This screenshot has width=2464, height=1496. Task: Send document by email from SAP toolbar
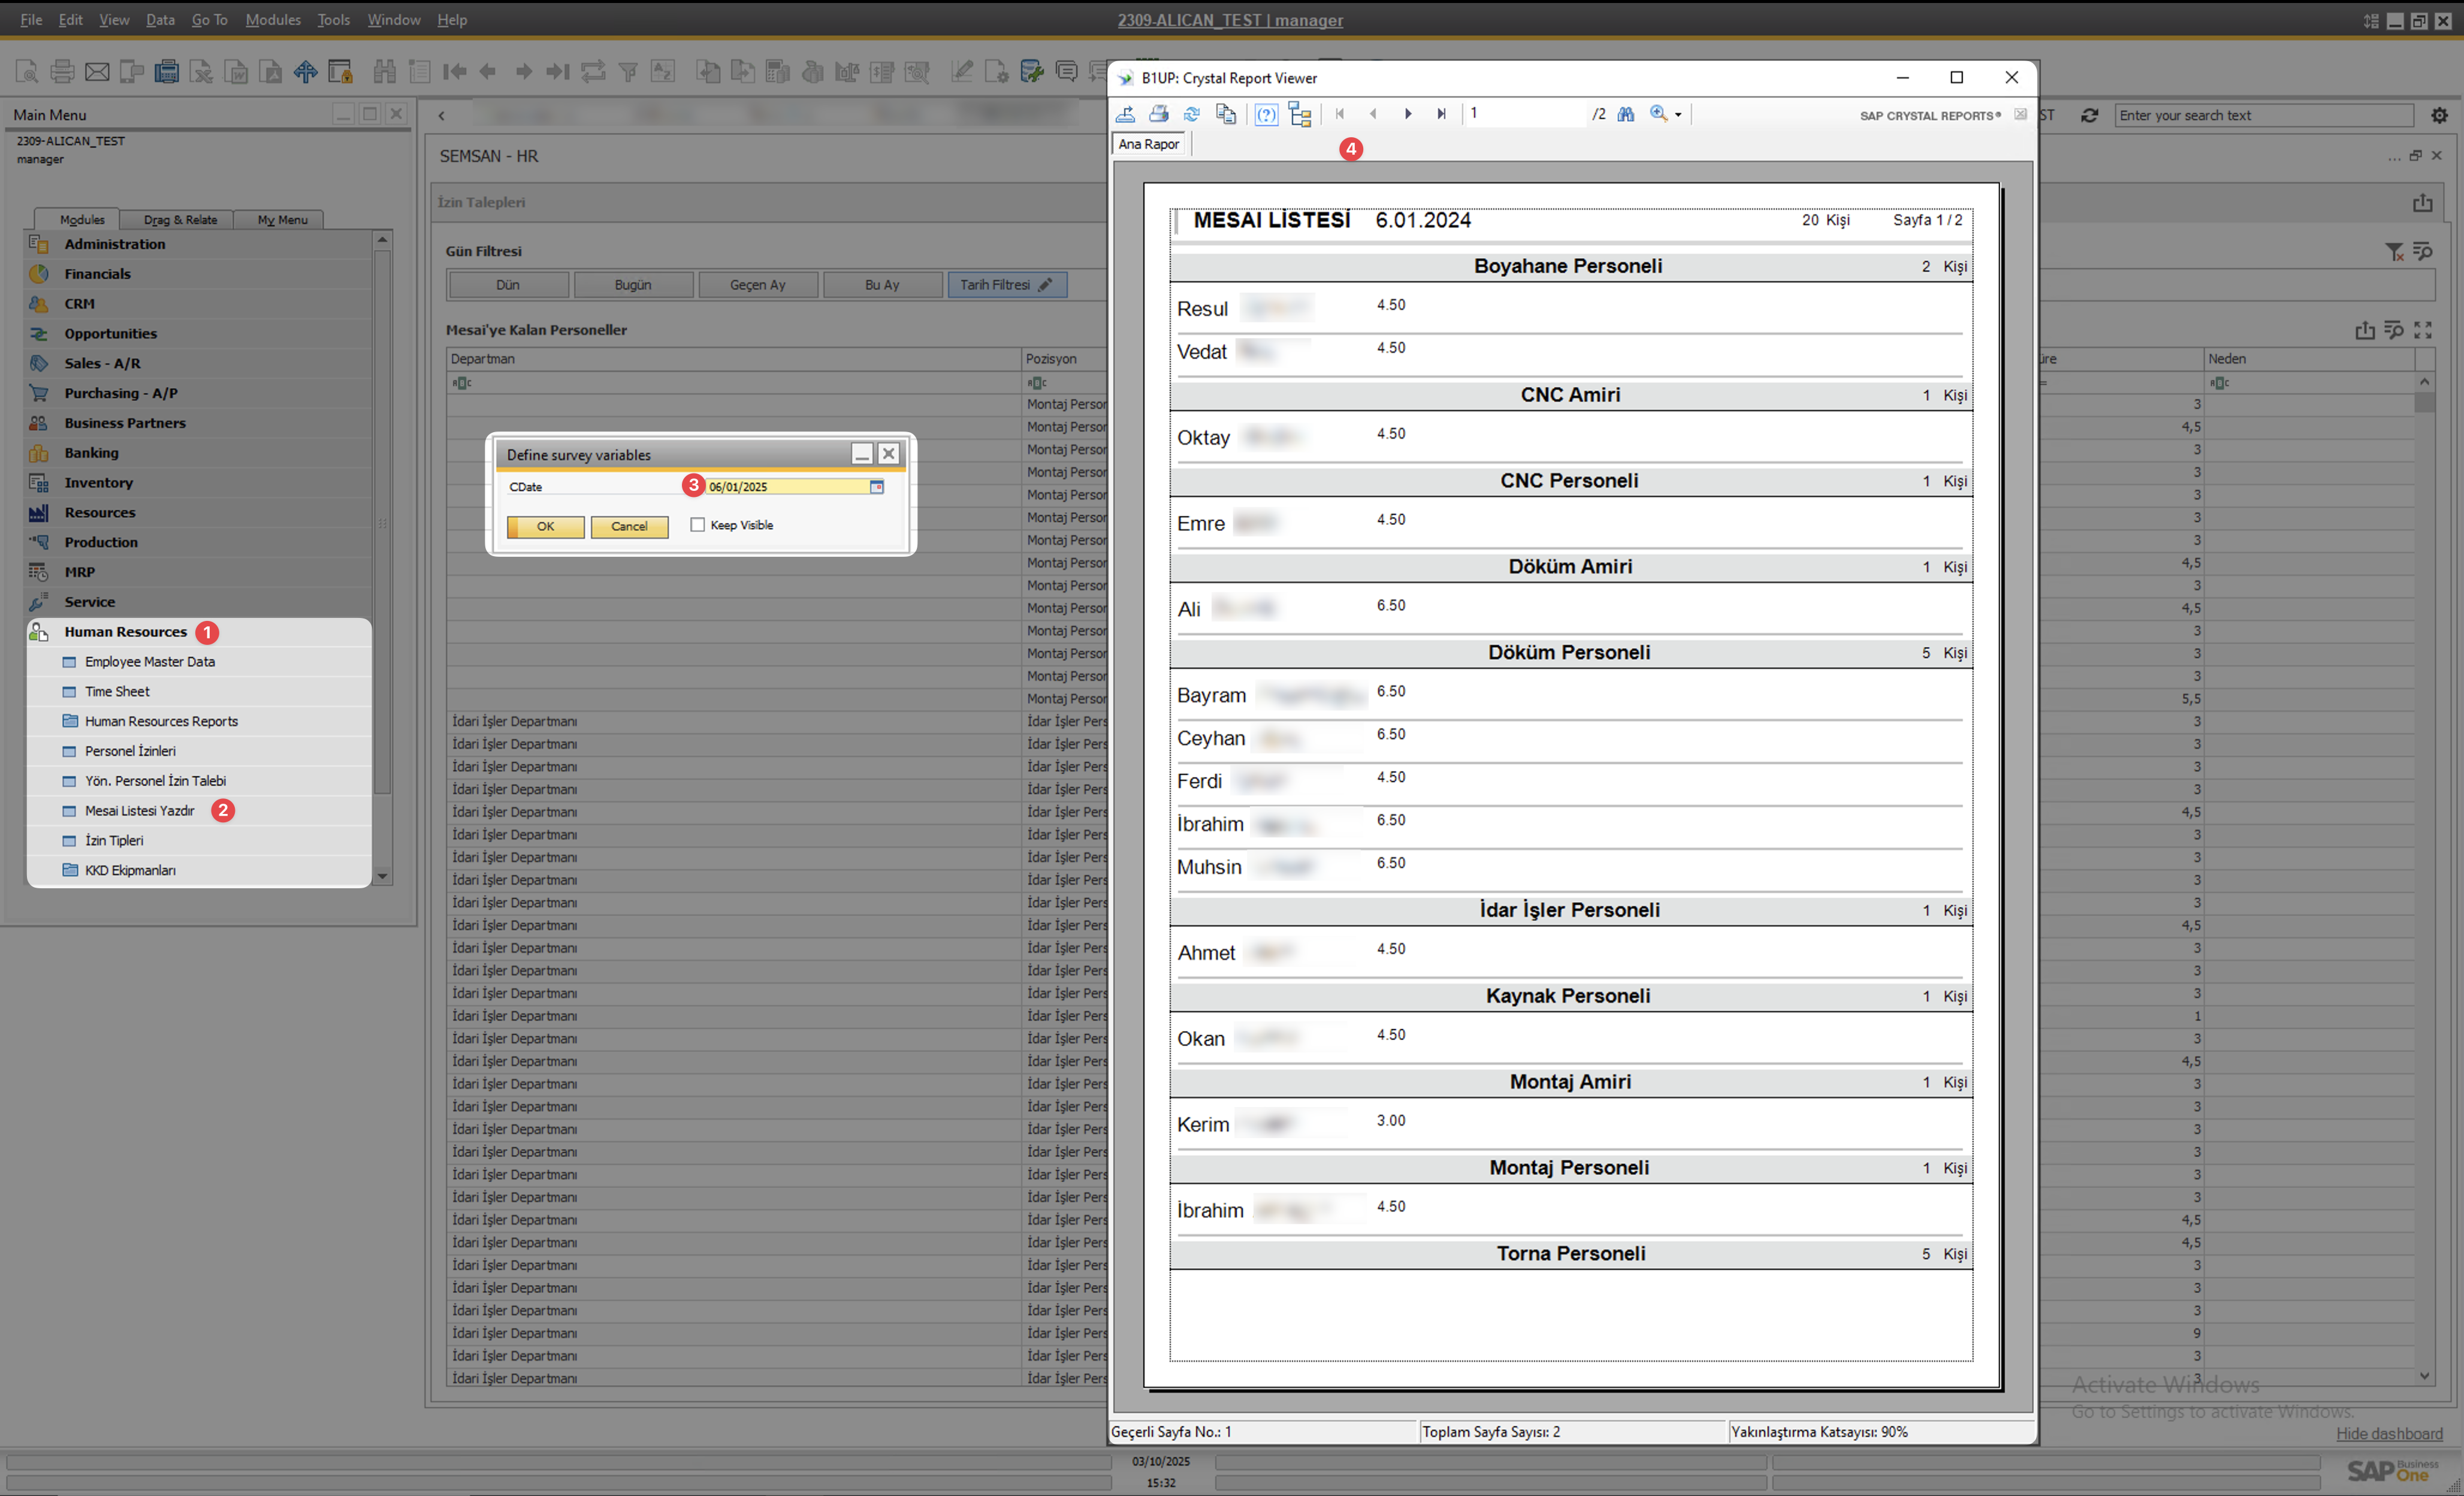click(x=97, y=71)
